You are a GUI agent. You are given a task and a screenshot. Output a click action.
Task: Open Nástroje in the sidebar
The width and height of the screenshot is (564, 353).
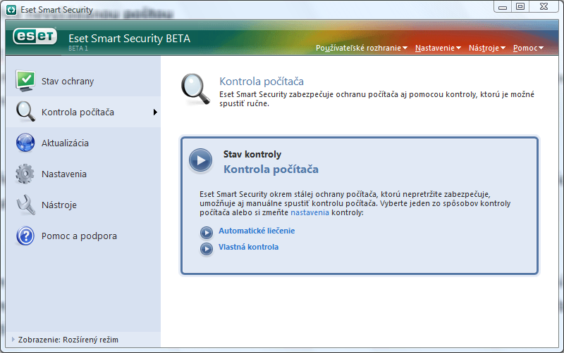[x=83, y=205]
